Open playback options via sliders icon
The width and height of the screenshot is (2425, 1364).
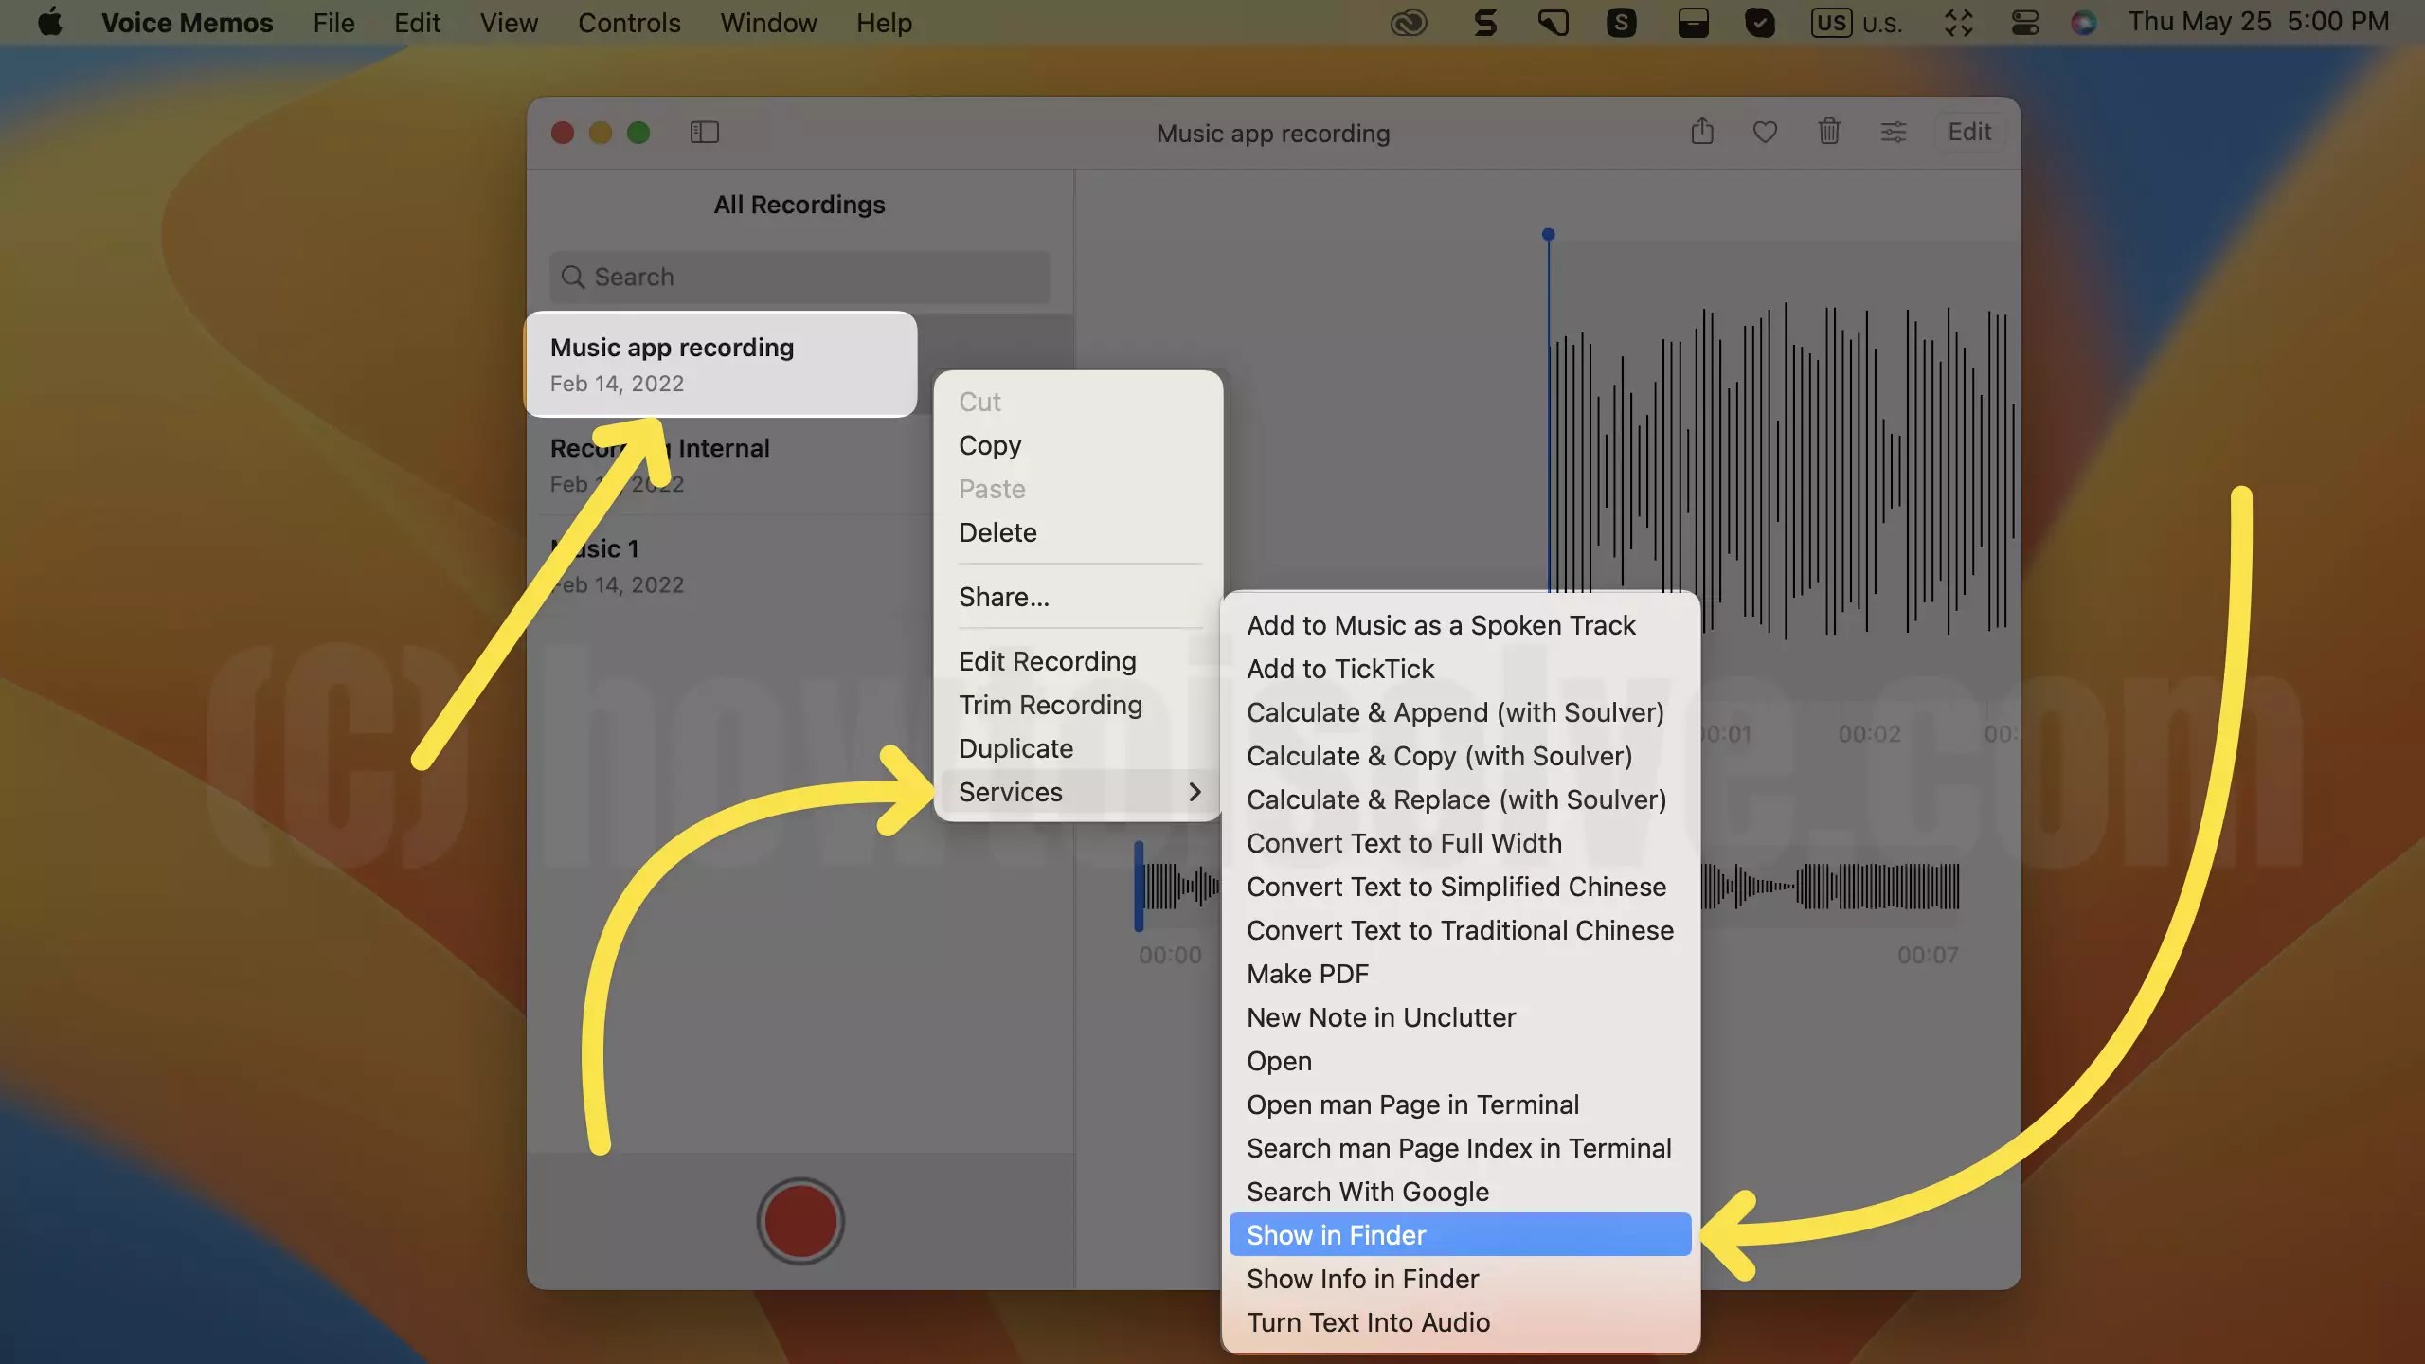1893,132
